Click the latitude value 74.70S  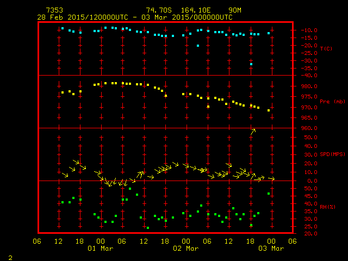pyautogui.click(x=158, y=10)
